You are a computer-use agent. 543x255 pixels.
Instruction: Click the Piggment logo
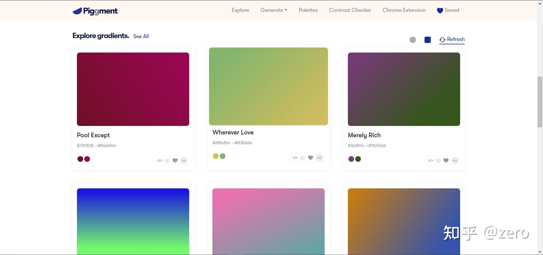(x=95, y=11)
